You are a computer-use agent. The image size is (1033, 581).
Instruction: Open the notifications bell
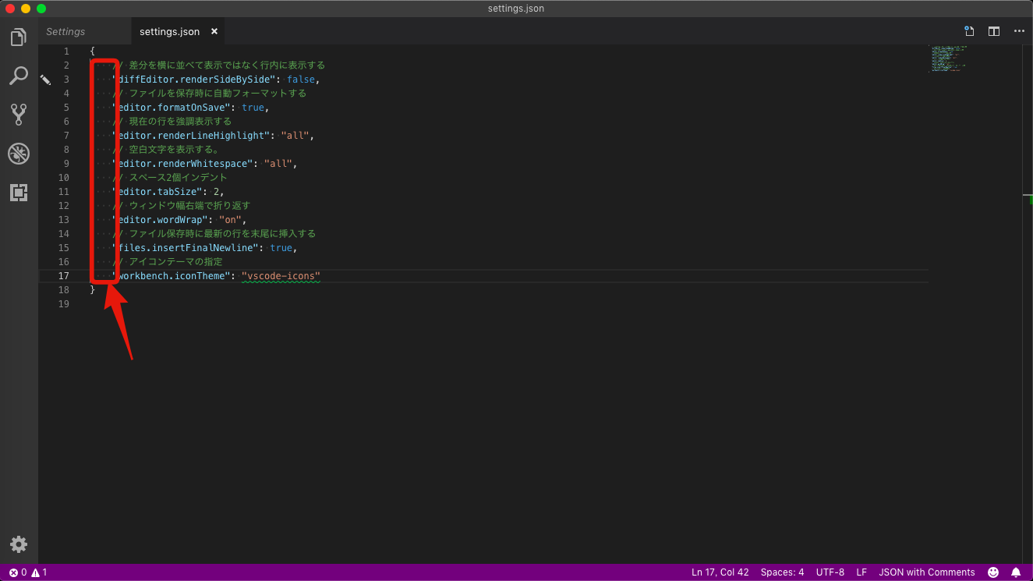tap(1016, 572)
